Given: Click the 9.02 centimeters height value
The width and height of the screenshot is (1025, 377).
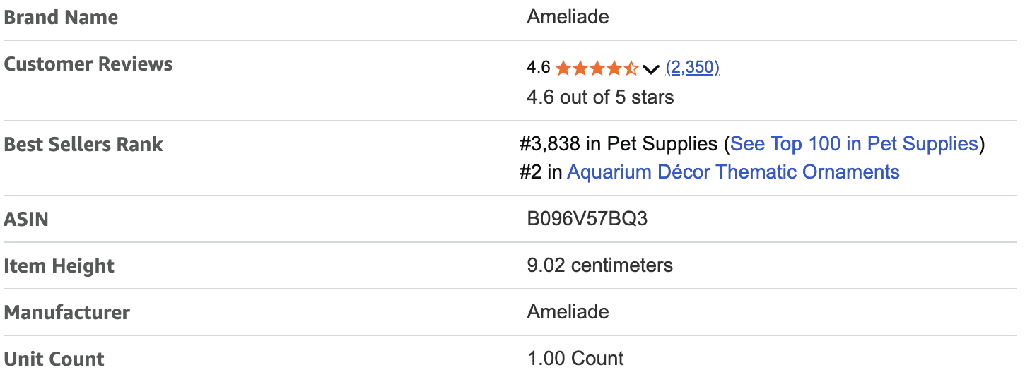Looking at the screenshot, I should point(599,265).
